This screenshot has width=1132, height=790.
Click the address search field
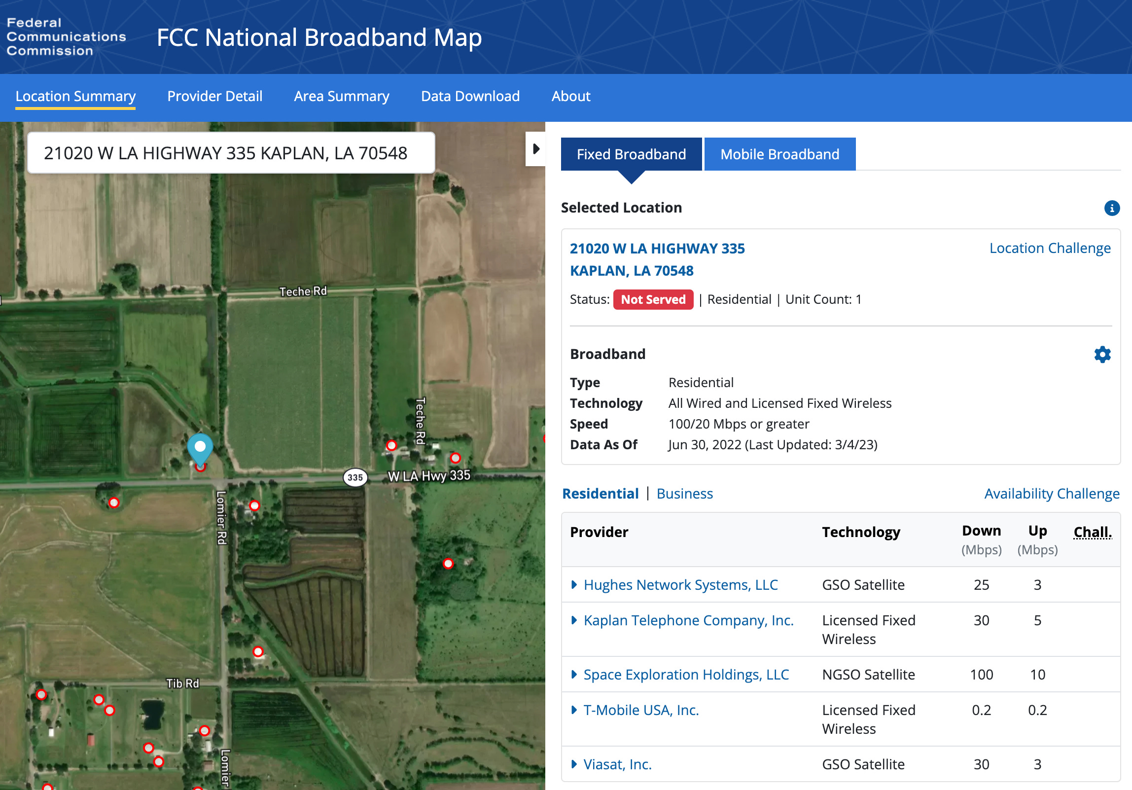231,153
